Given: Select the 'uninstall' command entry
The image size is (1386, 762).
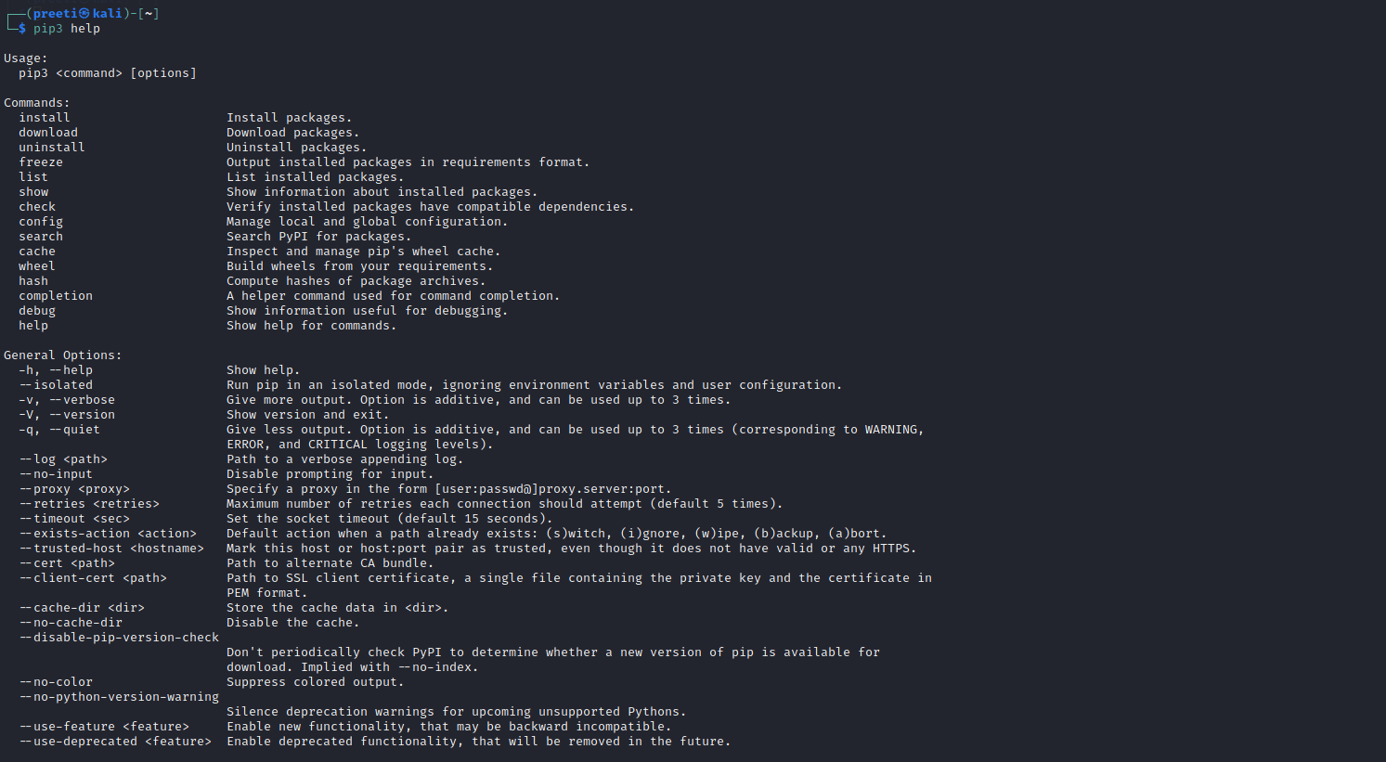Looking at the screenshot, I should (52, 148).
